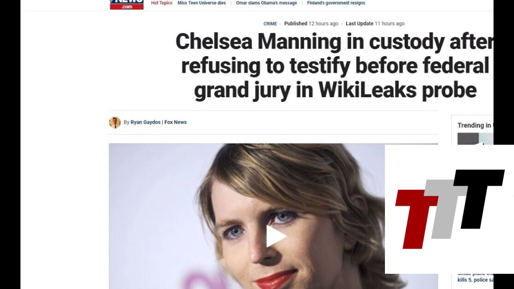Open Finland's government resigns story
The height and width of the screenshot is (289, 514).
336,3
